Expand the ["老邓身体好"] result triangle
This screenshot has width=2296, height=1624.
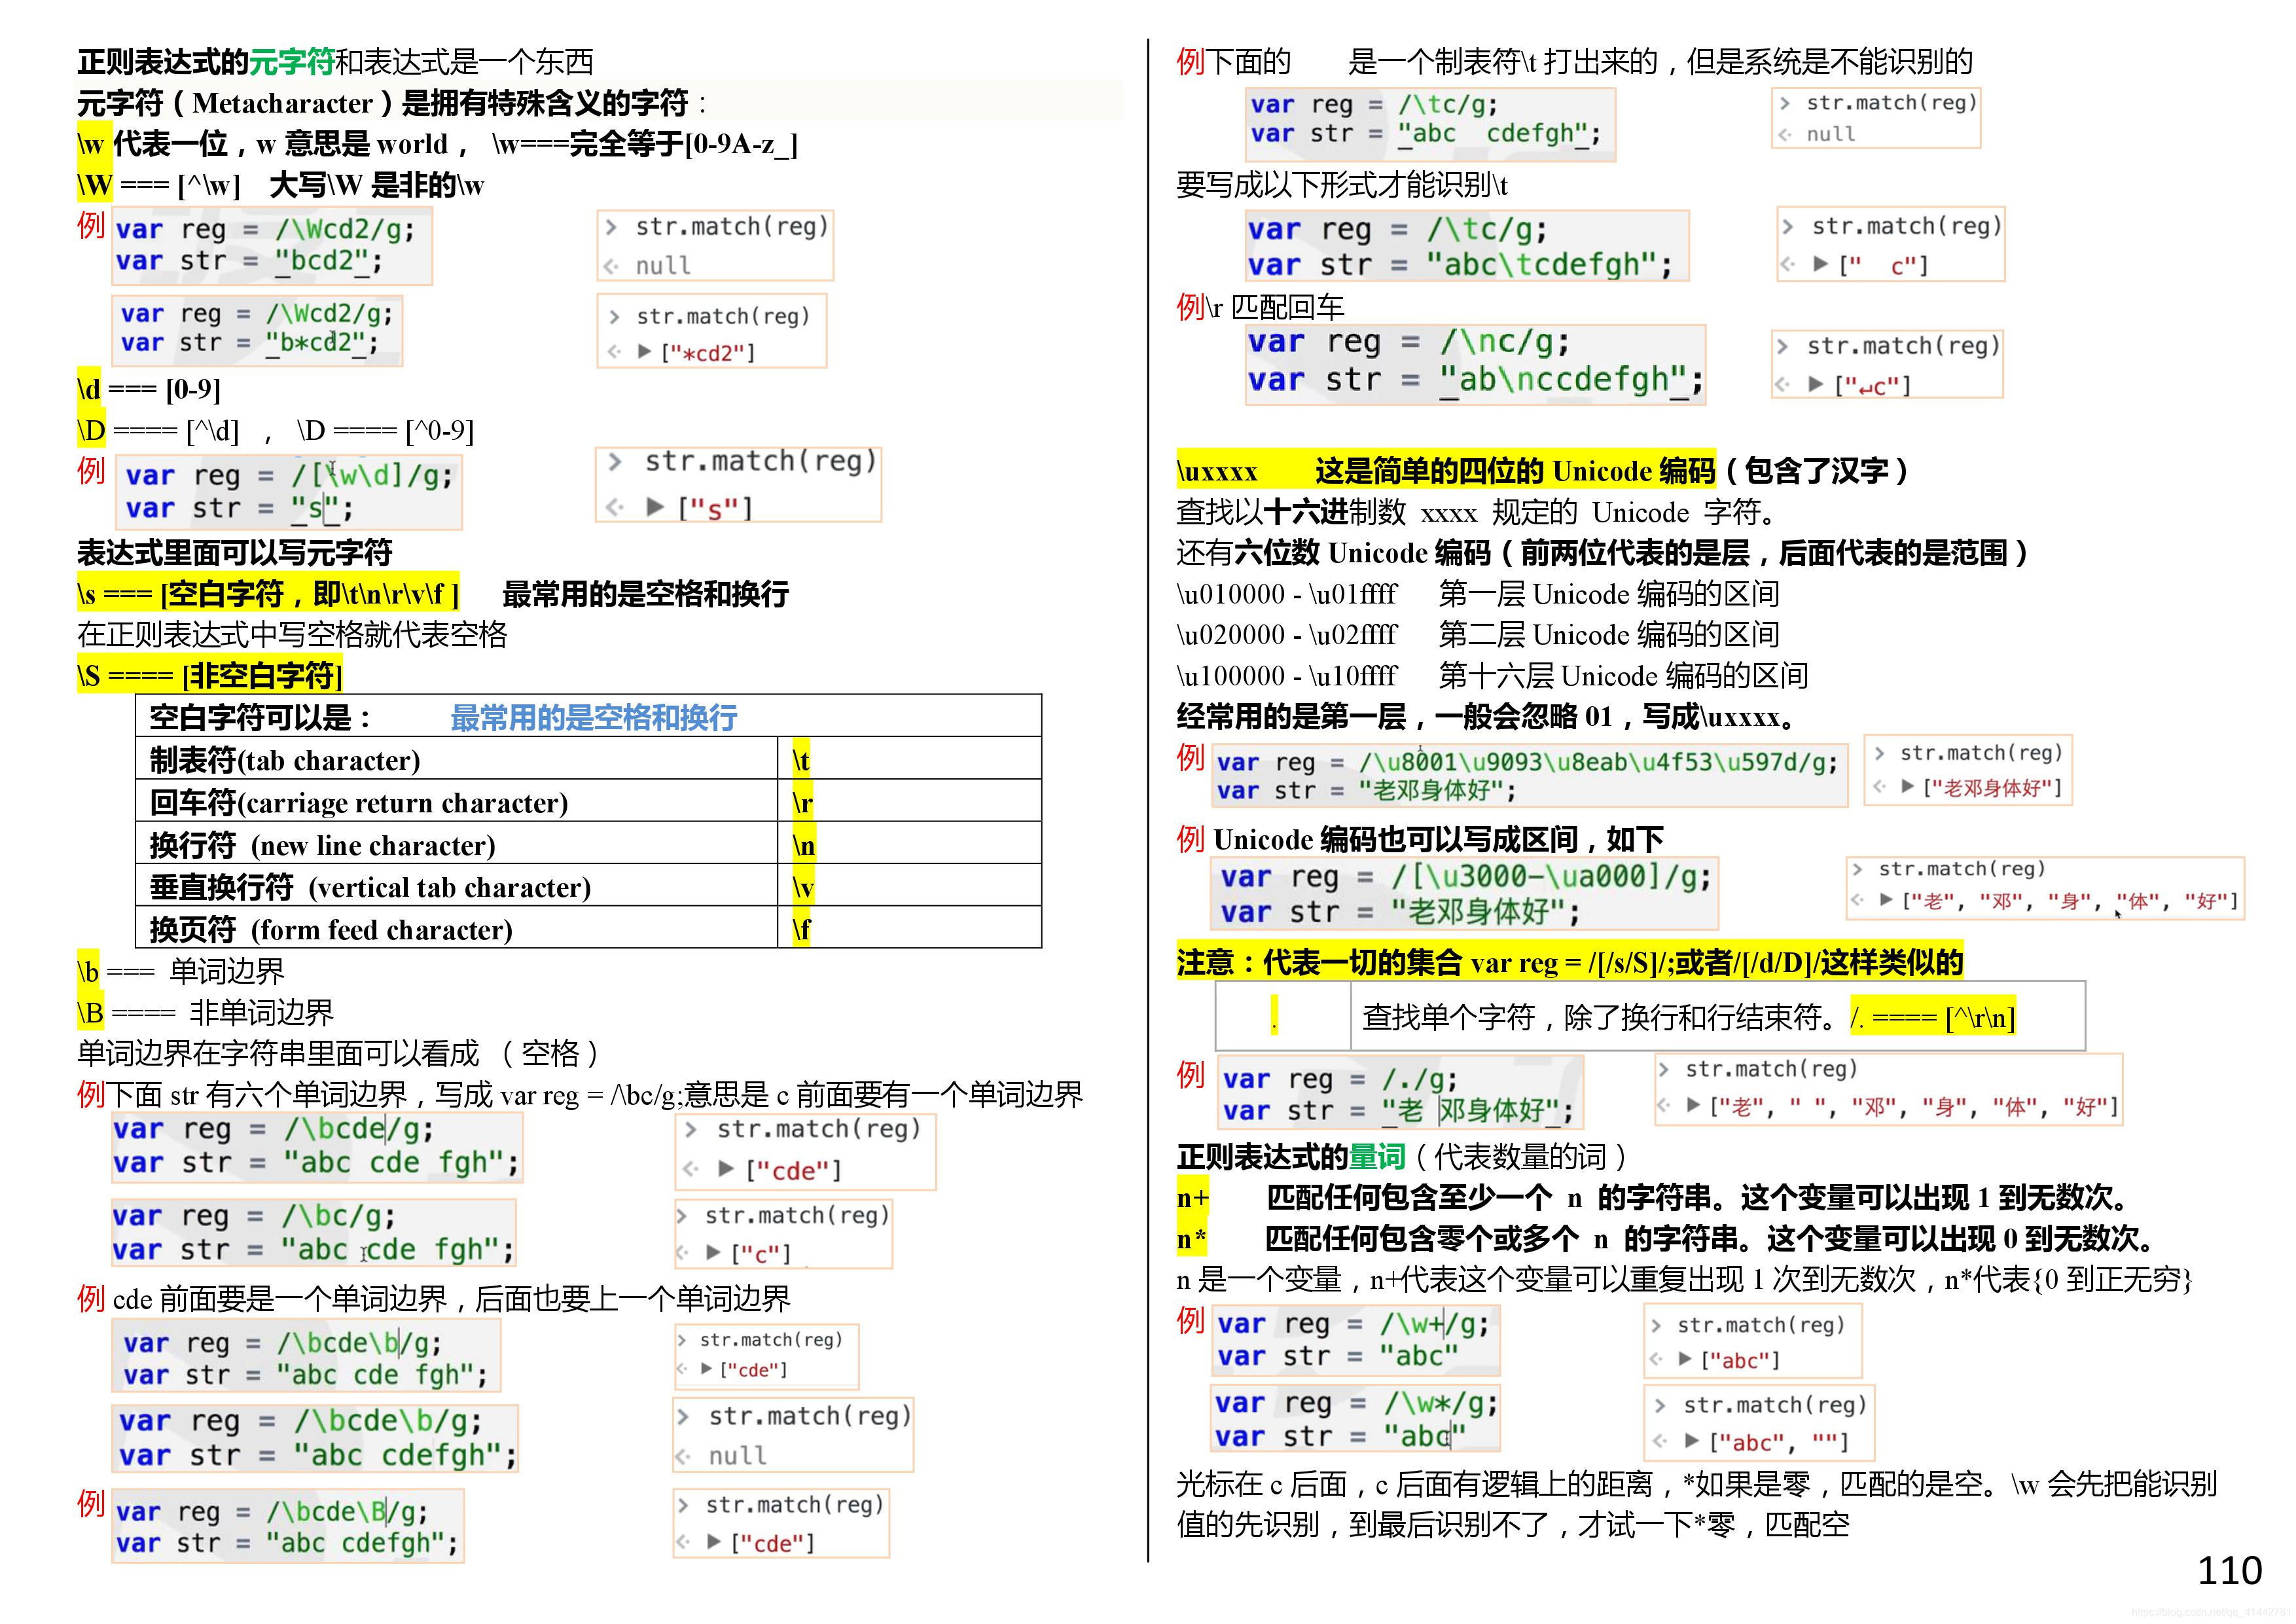(1908, 787)
